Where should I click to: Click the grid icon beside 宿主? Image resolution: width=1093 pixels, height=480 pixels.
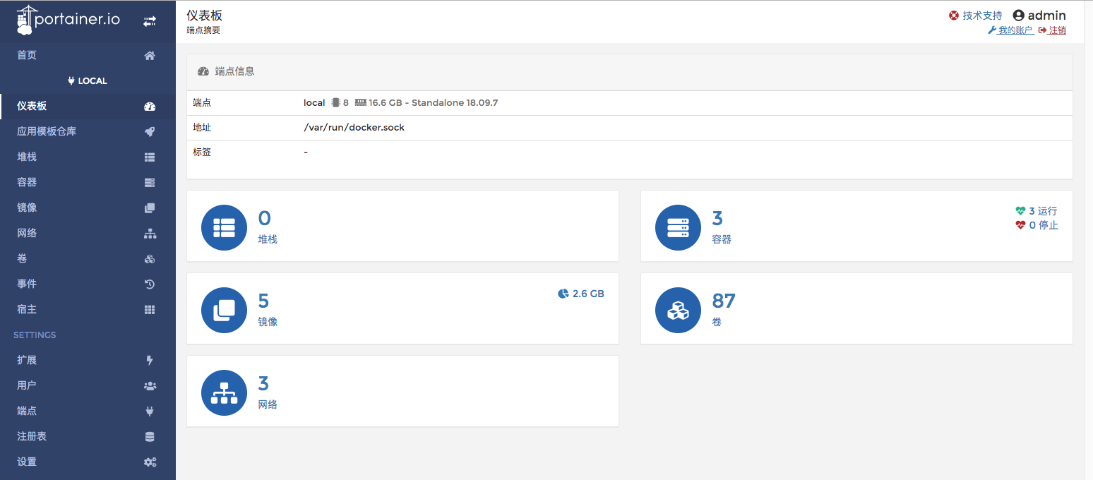click(x=149, y=310)
